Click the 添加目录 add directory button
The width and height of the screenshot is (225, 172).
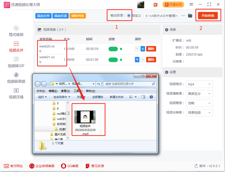tap(60, 16)
